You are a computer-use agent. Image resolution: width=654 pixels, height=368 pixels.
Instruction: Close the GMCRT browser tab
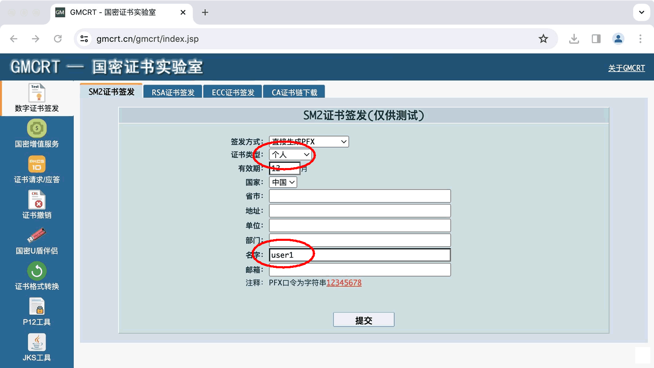183,12
